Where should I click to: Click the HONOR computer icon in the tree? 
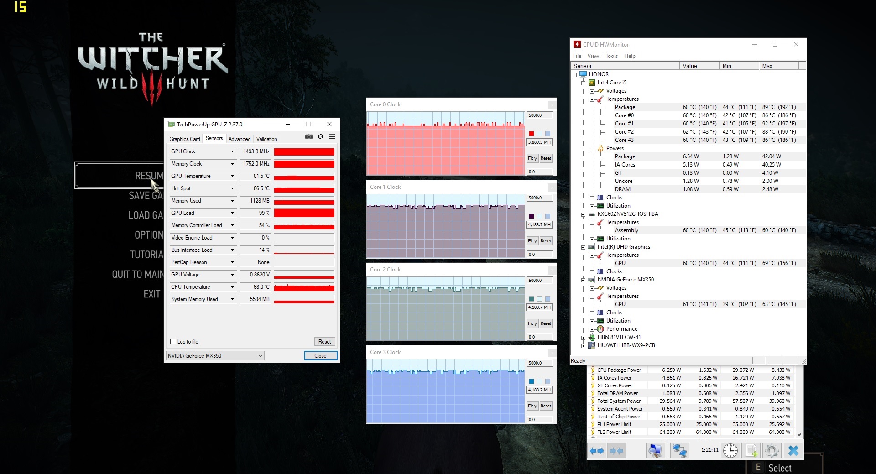tap(583, 74)
